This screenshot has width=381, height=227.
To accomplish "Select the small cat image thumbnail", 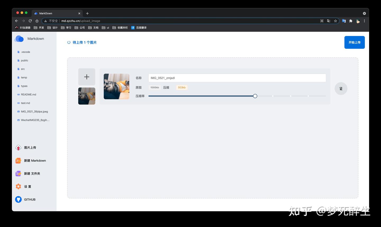I will point(87,96).
